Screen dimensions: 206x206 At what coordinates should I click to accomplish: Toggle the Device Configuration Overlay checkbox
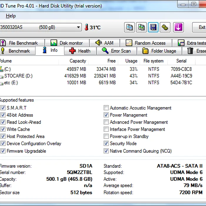(3, 143)
